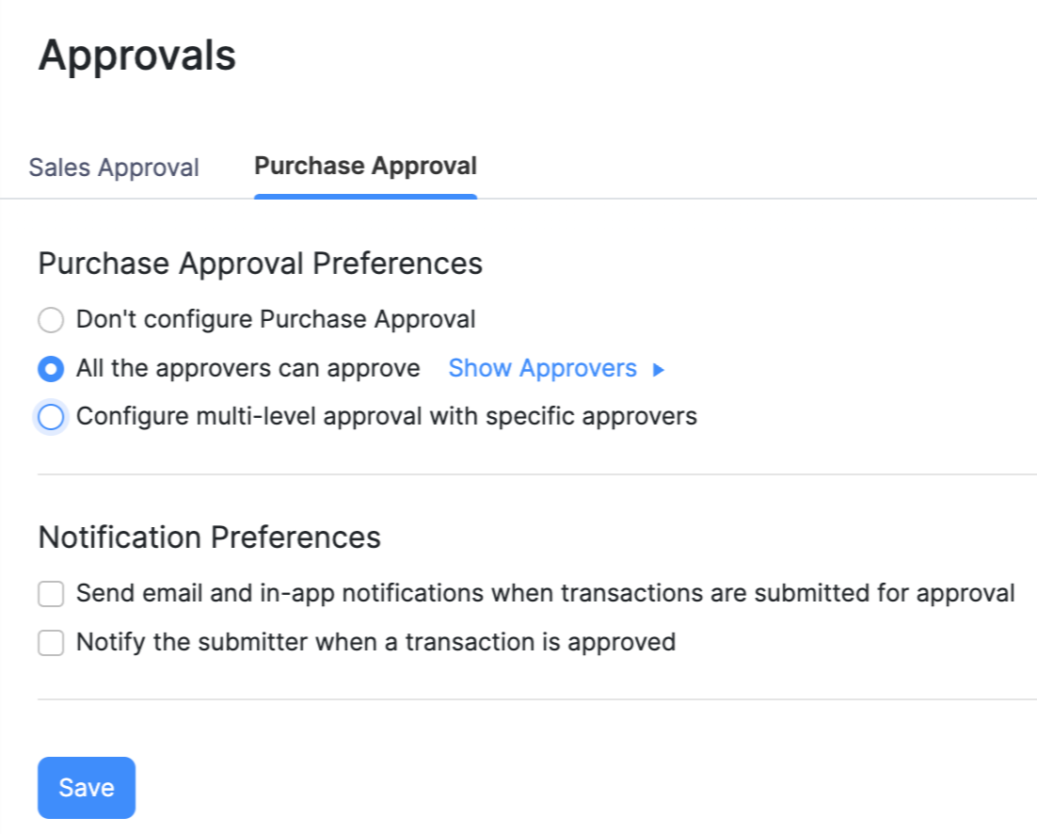Check 'Notify the submitter when a transaction is approved'
The width and height of the screenshot is (1037, 834).
tap(50, 642)
